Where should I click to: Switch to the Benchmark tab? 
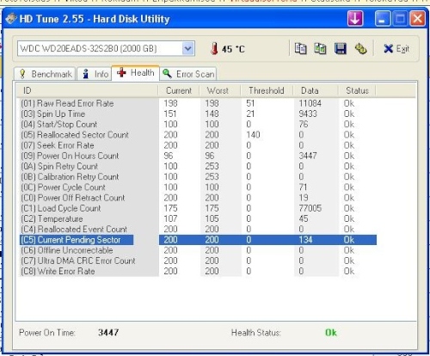[45, 74]
